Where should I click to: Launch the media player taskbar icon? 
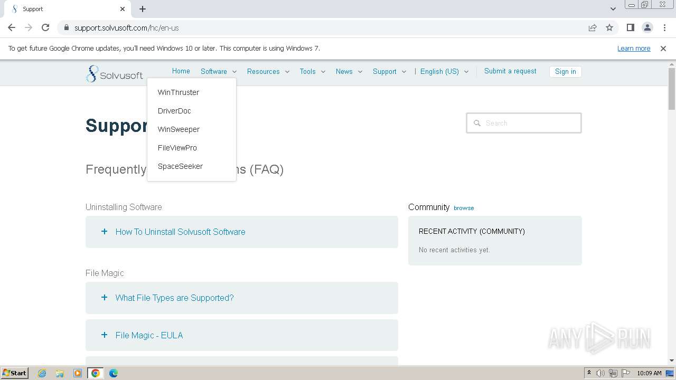[x=78, y=373]
